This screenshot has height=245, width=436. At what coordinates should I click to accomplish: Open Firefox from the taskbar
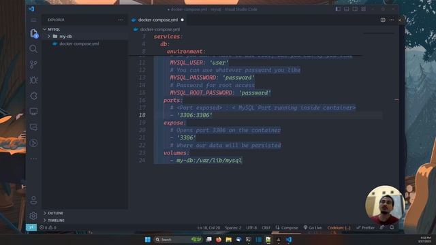point(219,240)
